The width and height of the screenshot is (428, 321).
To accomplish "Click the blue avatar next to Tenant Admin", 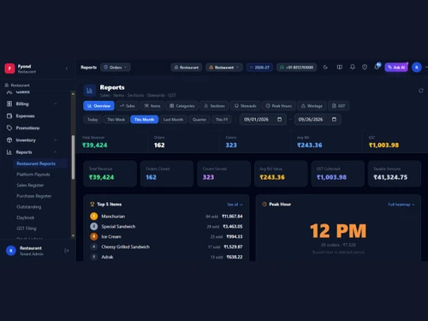I will click(x=11, y=251).
